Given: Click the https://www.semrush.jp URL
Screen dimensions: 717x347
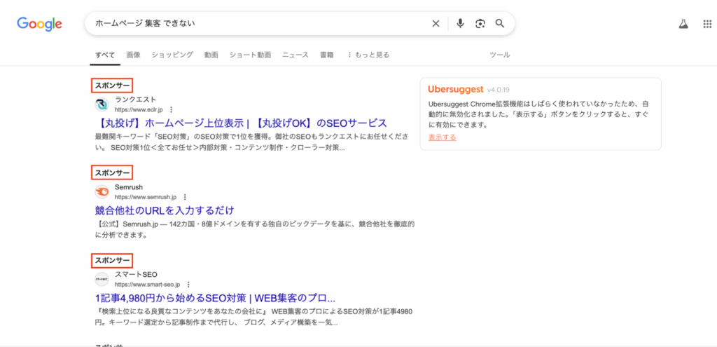Looking at the screenshot, I should tap(146, 197).
